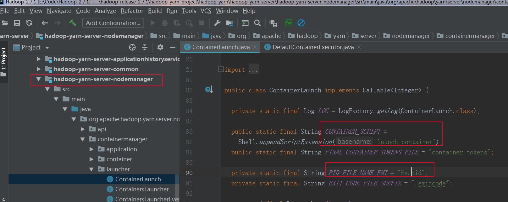Image resolution: width=508 pixels, height=202 pixels.
Task: Open the VCS menu
Action: tap(206, 11)
